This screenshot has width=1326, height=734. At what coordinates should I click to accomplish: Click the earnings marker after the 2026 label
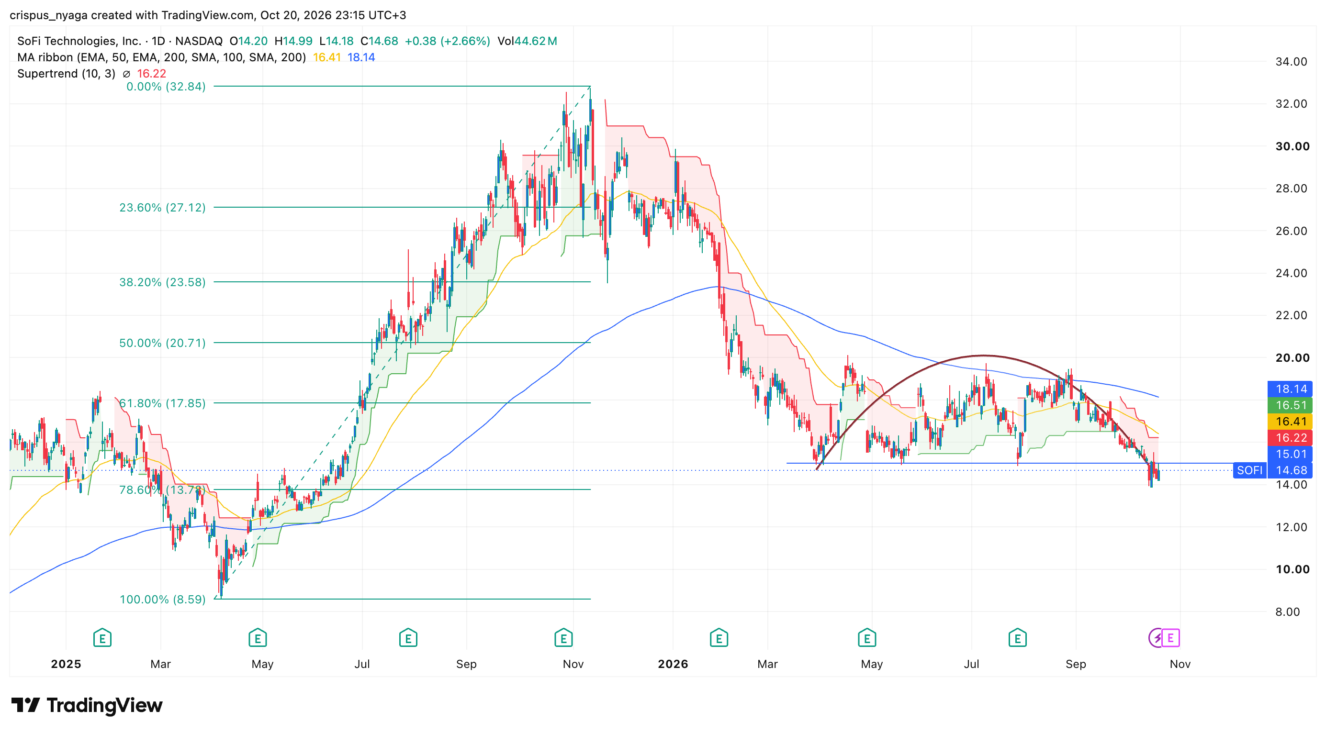tap(719, 638)
